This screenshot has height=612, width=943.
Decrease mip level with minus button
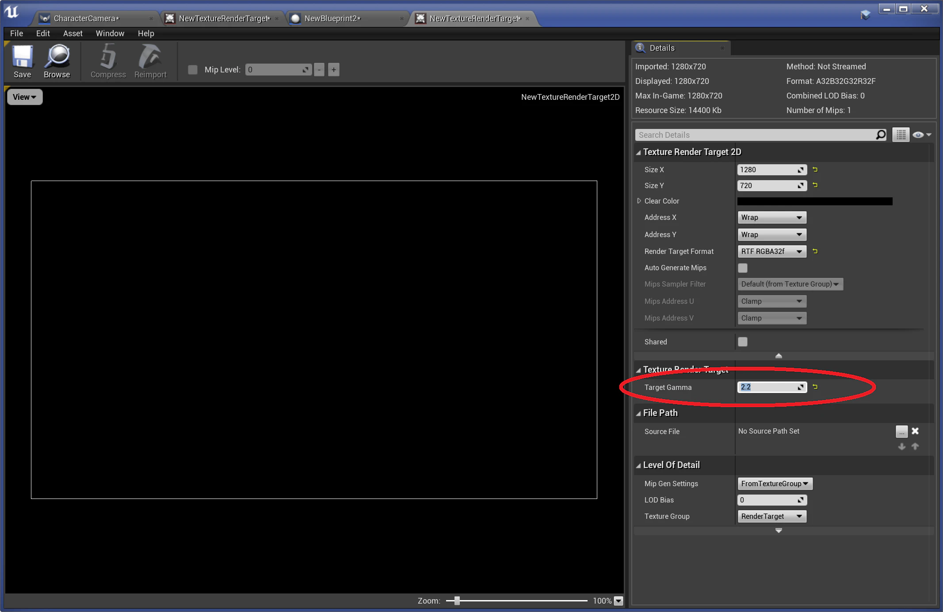click(319, 69)
